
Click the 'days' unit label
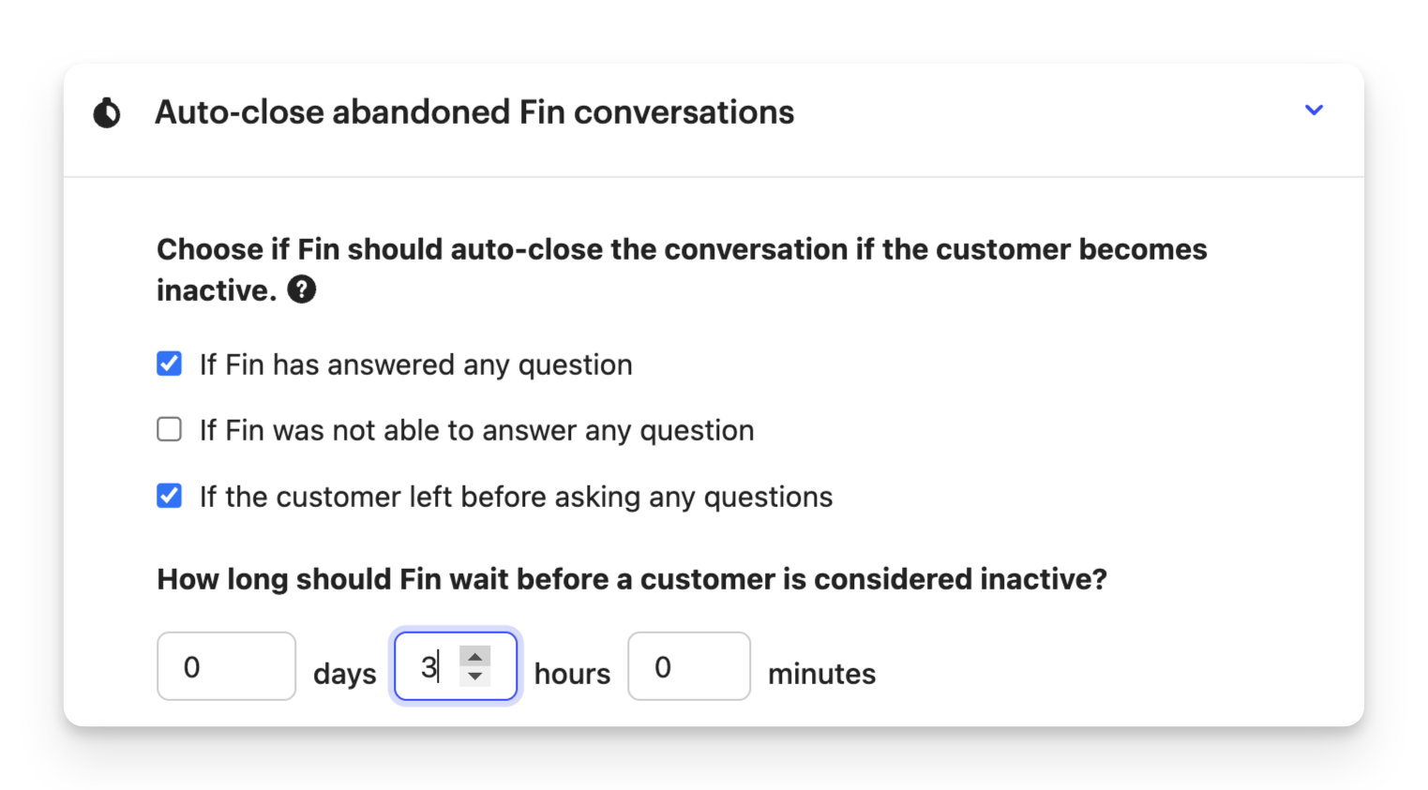pos(345,674)
